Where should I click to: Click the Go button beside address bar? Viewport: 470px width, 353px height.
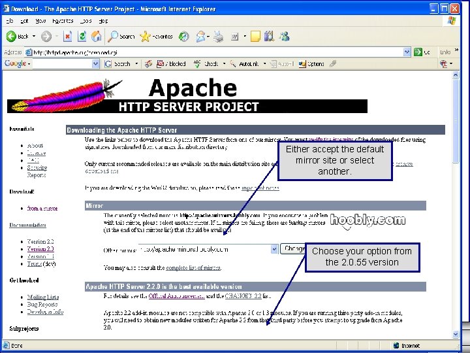click(422, 52)
